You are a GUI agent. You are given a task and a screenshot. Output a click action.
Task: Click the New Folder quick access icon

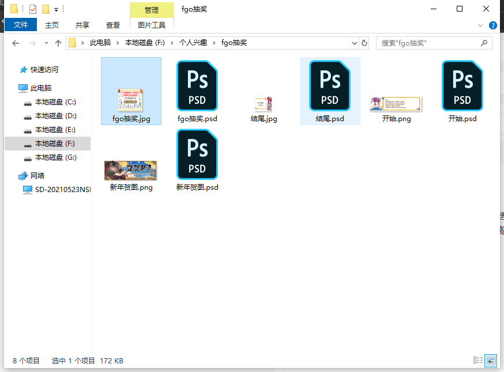click(x=46, y=9)
